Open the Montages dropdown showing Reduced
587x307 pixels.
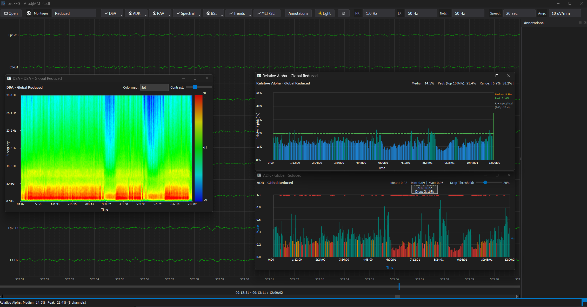(x=74, y=13)
